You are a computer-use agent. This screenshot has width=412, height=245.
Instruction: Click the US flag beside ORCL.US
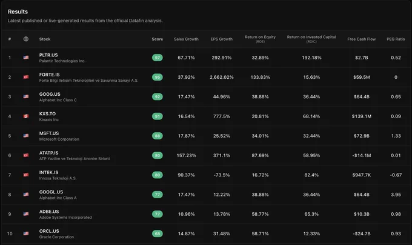pos(25,233)
